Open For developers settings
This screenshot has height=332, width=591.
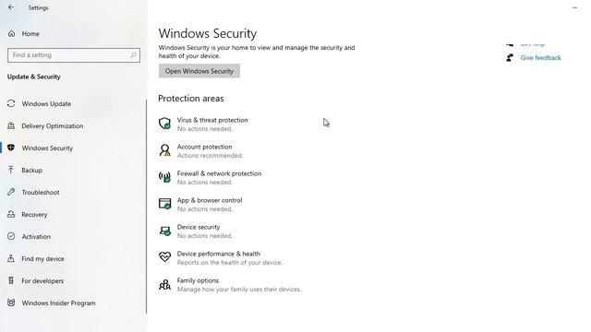point(42,280)
